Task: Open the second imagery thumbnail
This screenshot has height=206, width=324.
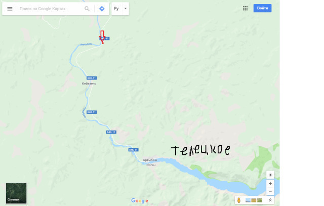Action: pyautogui.click(x=254, y=200)
